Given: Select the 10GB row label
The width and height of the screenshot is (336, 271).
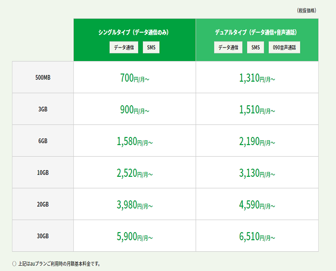Looking at the screenshot, I should (x=43, y=172).
